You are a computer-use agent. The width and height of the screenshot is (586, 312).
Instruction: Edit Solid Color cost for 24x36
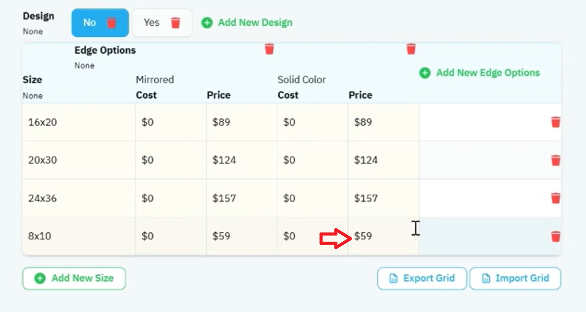coord(313,198)
